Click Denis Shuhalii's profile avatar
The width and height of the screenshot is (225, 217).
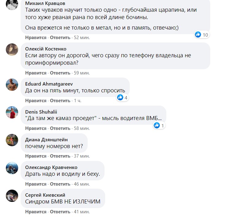pos(12,112)
